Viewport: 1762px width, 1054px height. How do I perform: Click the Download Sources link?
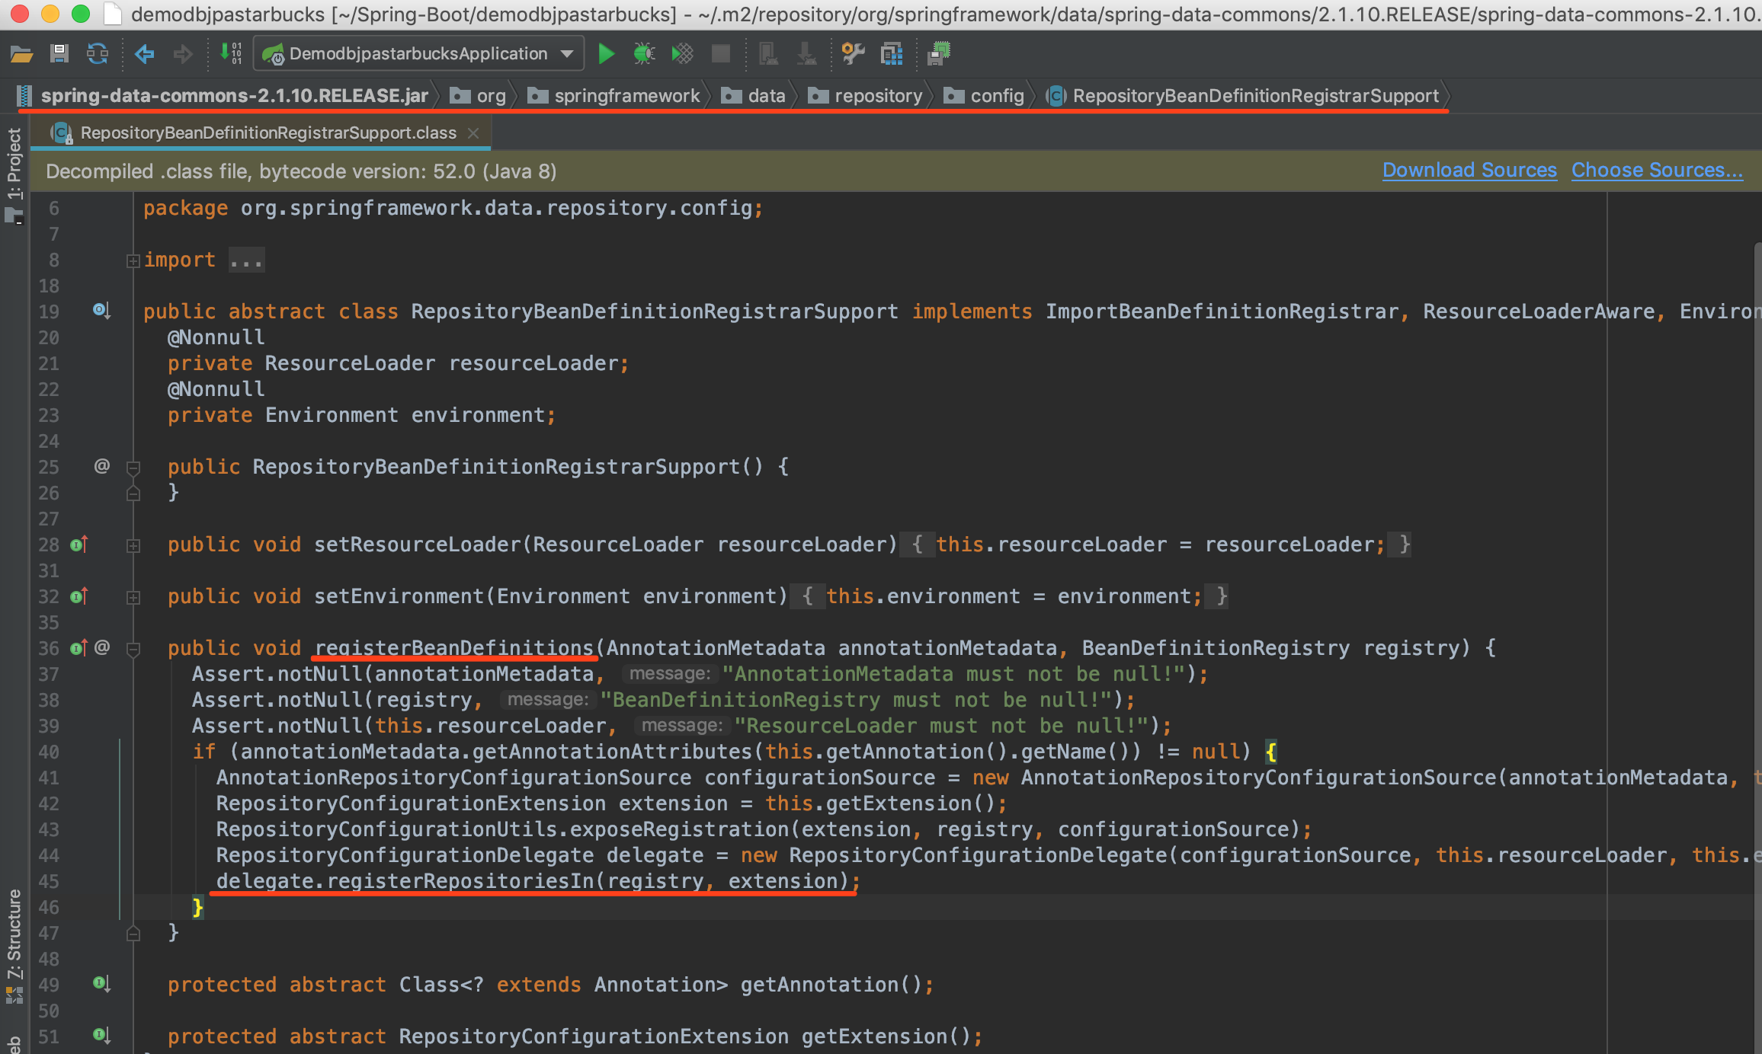click(1469, 170)
